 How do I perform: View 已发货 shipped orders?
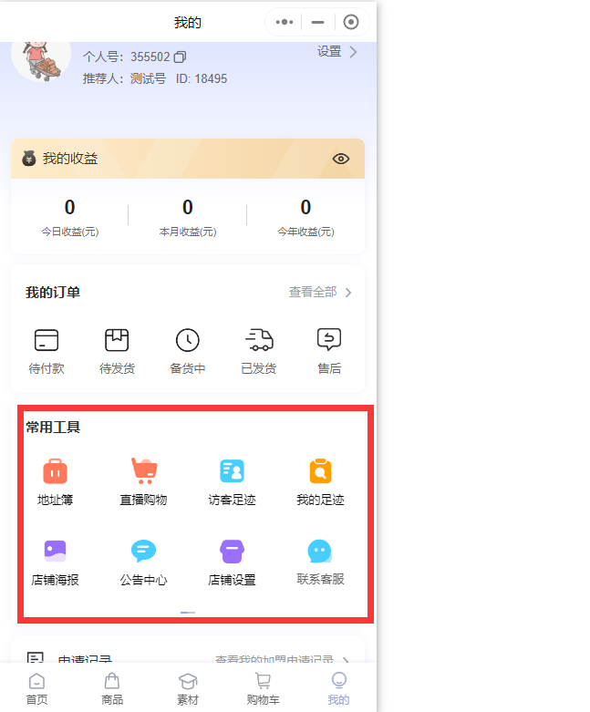tap(259, 351)
